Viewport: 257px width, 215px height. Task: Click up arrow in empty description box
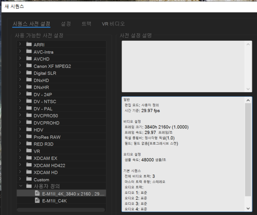(248, 44)
